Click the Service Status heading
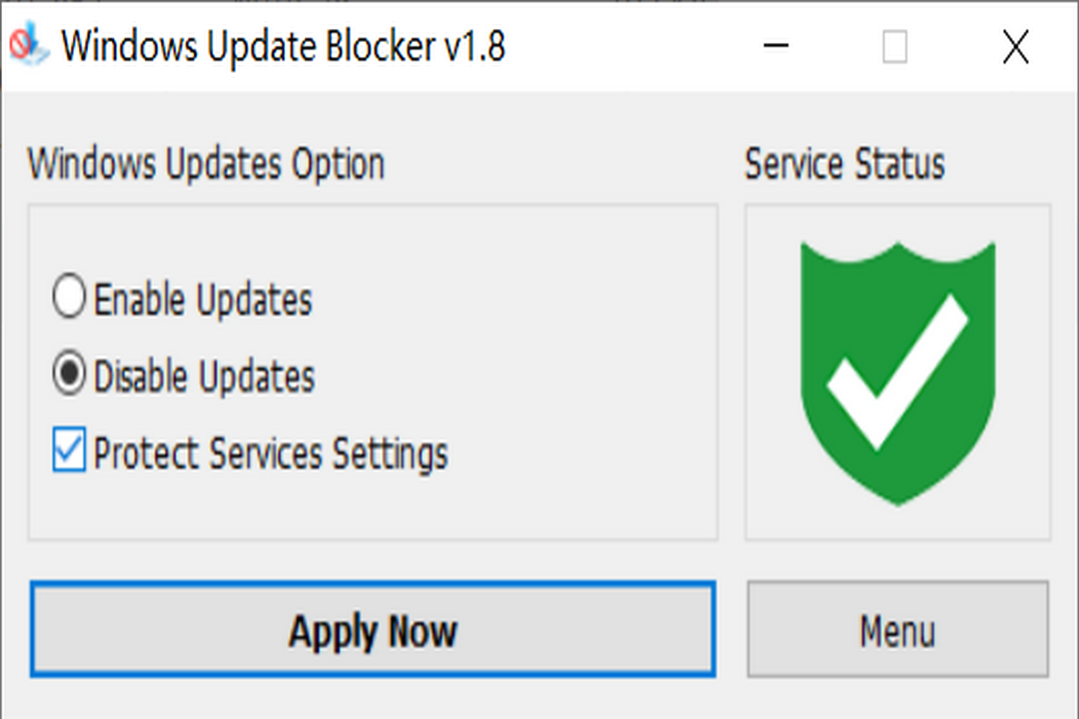Viewport: 1079px width, 719px height. pos(843,164)
